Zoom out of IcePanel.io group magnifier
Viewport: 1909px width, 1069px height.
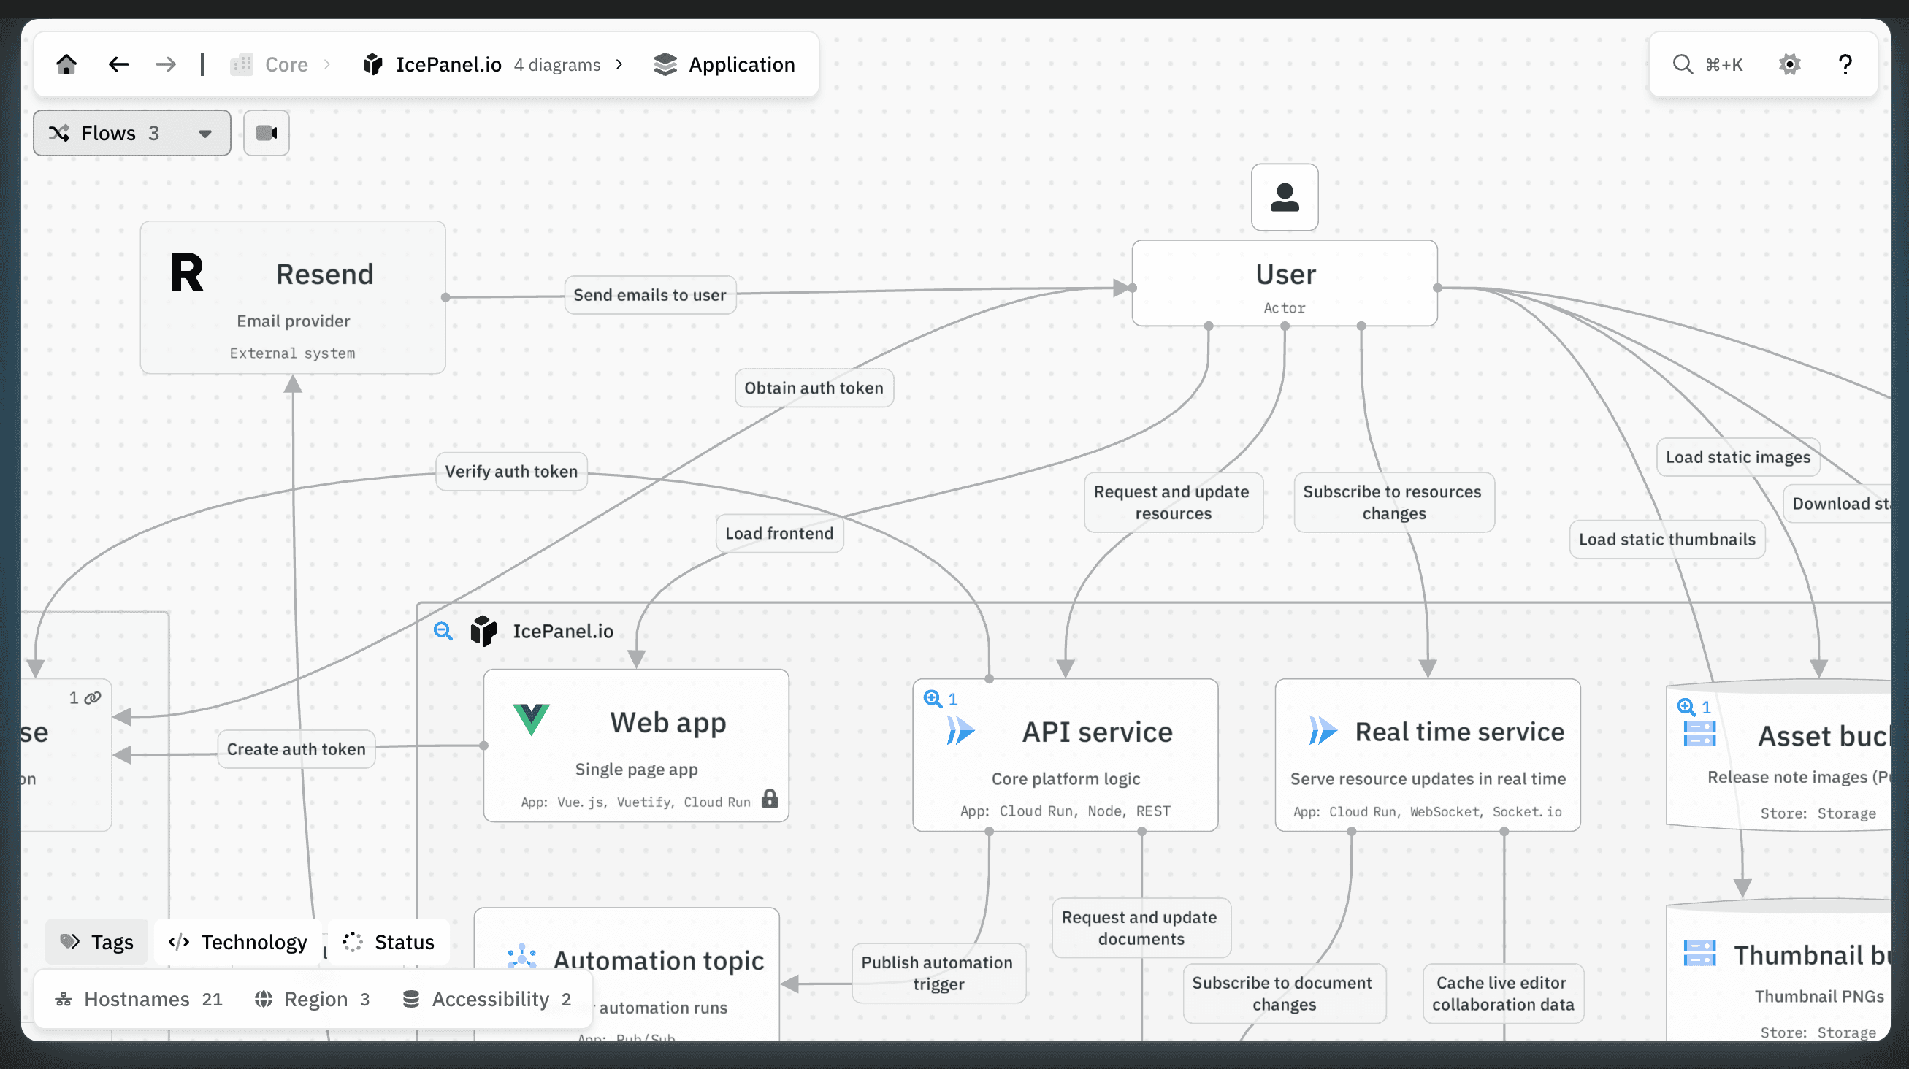[443, 631]
